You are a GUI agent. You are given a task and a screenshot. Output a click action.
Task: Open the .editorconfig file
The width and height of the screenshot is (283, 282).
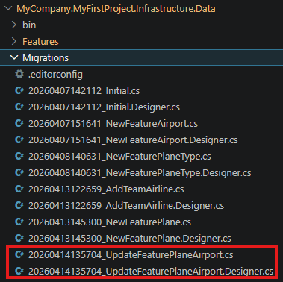tap(55, 75)
